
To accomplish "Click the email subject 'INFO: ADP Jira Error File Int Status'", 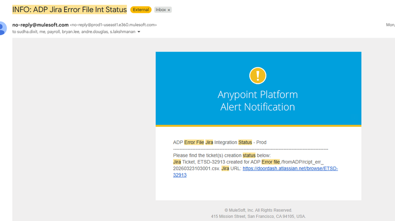I will coord(70,10).
